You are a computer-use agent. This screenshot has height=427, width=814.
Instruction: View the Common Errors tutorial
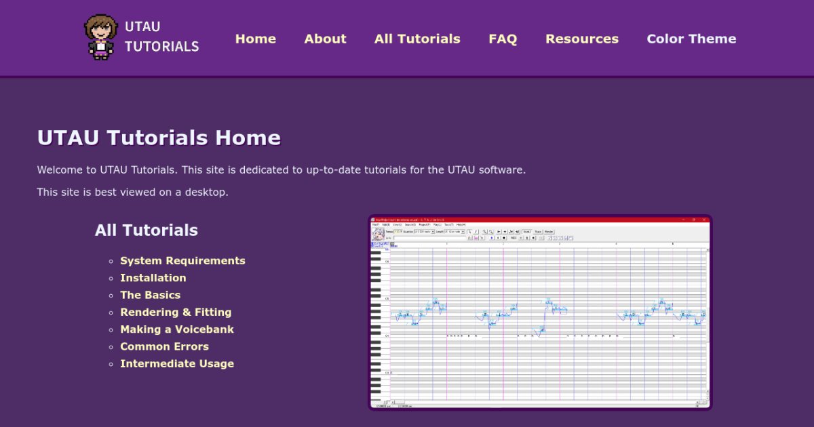[x=164, y=346]
